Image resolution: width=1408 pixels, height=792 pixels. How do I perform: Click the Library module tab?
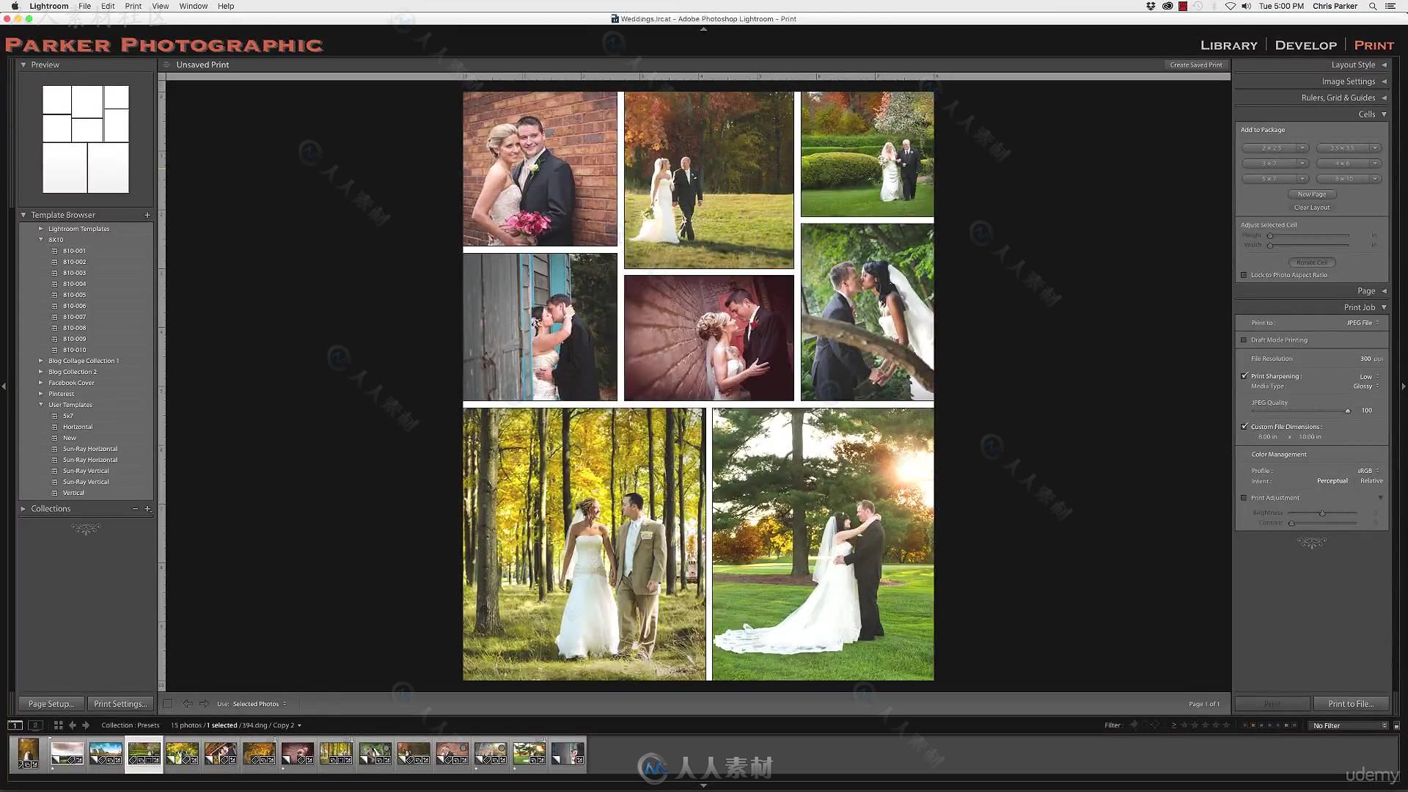coord(1229,45)
